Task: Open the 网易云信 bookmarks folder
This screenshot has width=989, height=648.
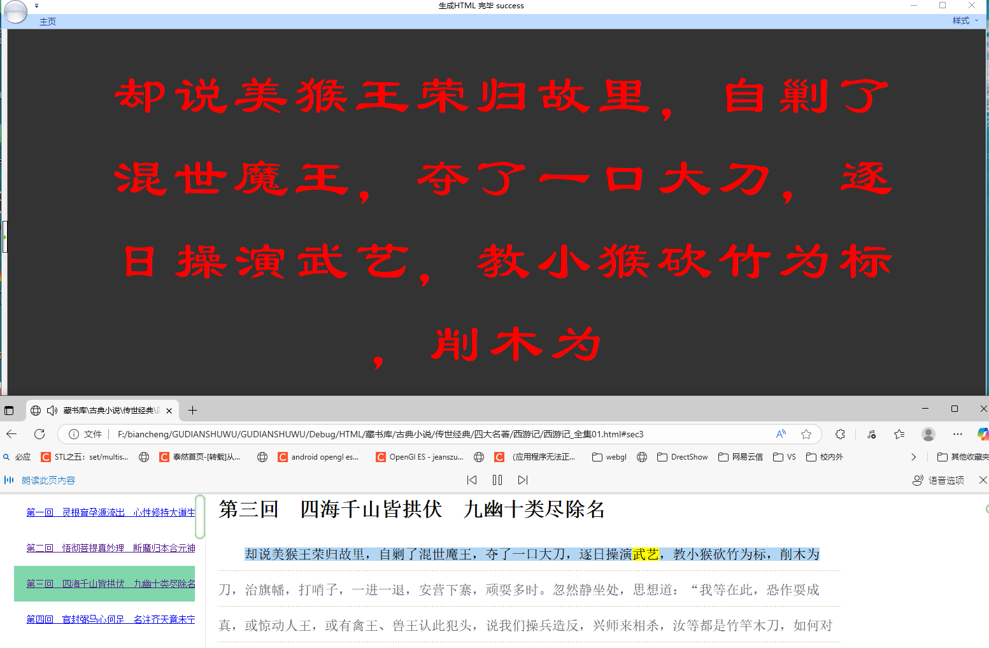Action: click(741, 457)
